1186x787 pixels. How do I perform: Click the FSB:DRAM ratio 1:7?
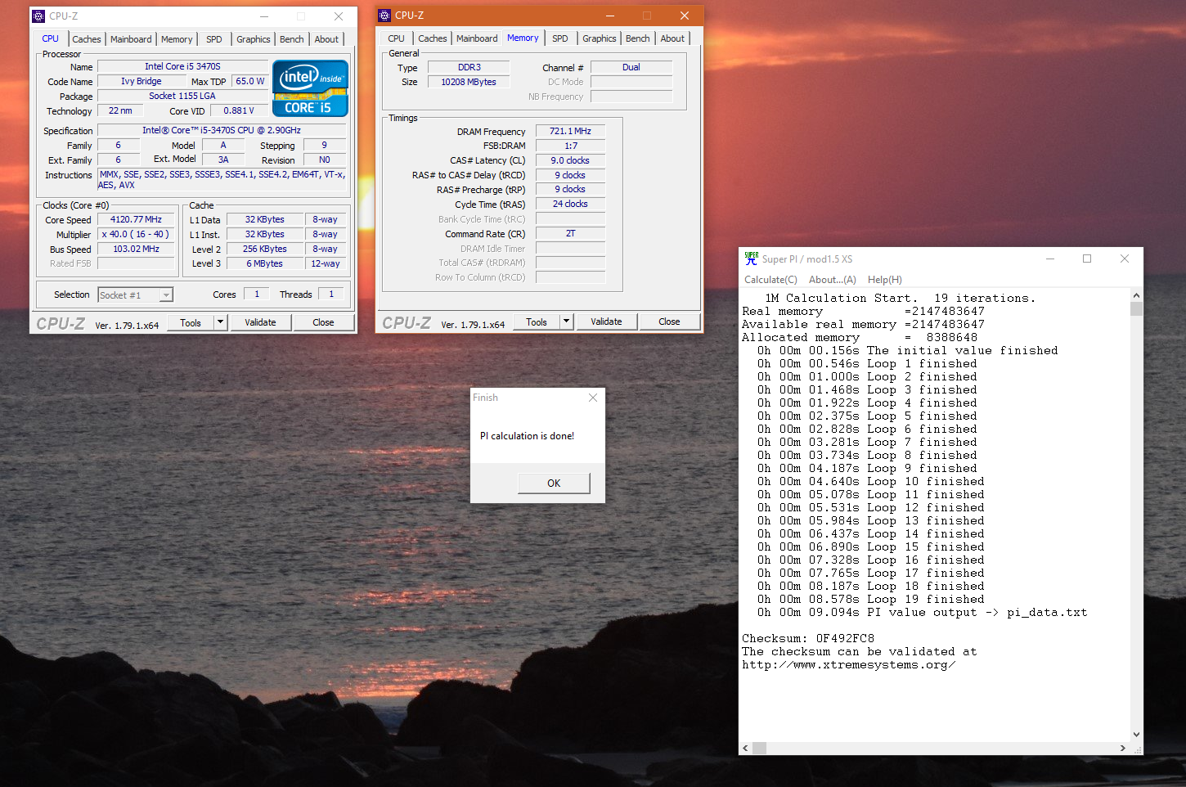(570, 146)
